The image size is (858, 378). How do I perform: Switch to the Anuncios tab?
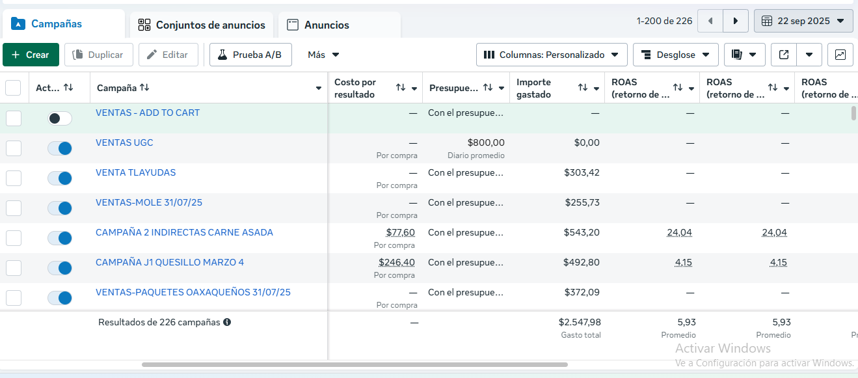click(x=327, y=25)
